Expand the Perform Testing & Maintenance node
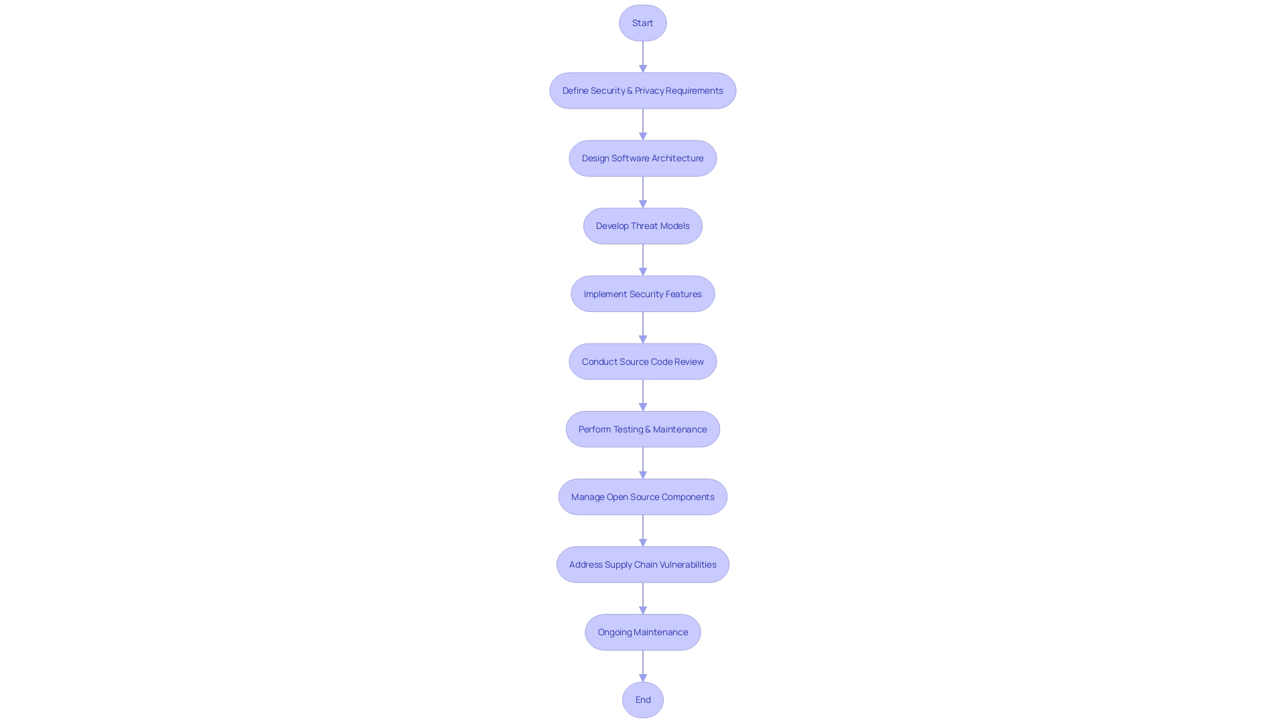The image size is (1286, 723). (642, 429)
